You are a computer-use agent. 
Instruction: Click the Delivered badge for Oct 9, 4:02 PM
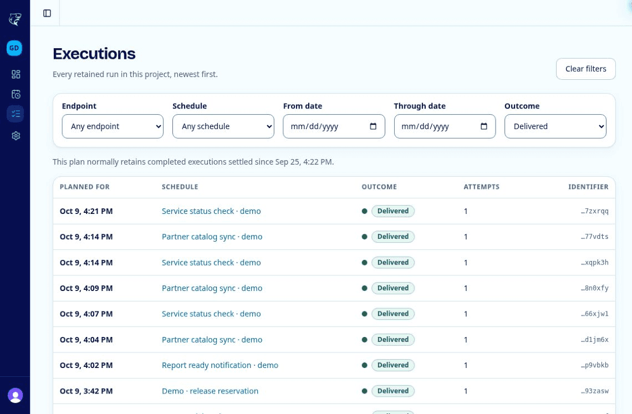click(x=393, y=365)
